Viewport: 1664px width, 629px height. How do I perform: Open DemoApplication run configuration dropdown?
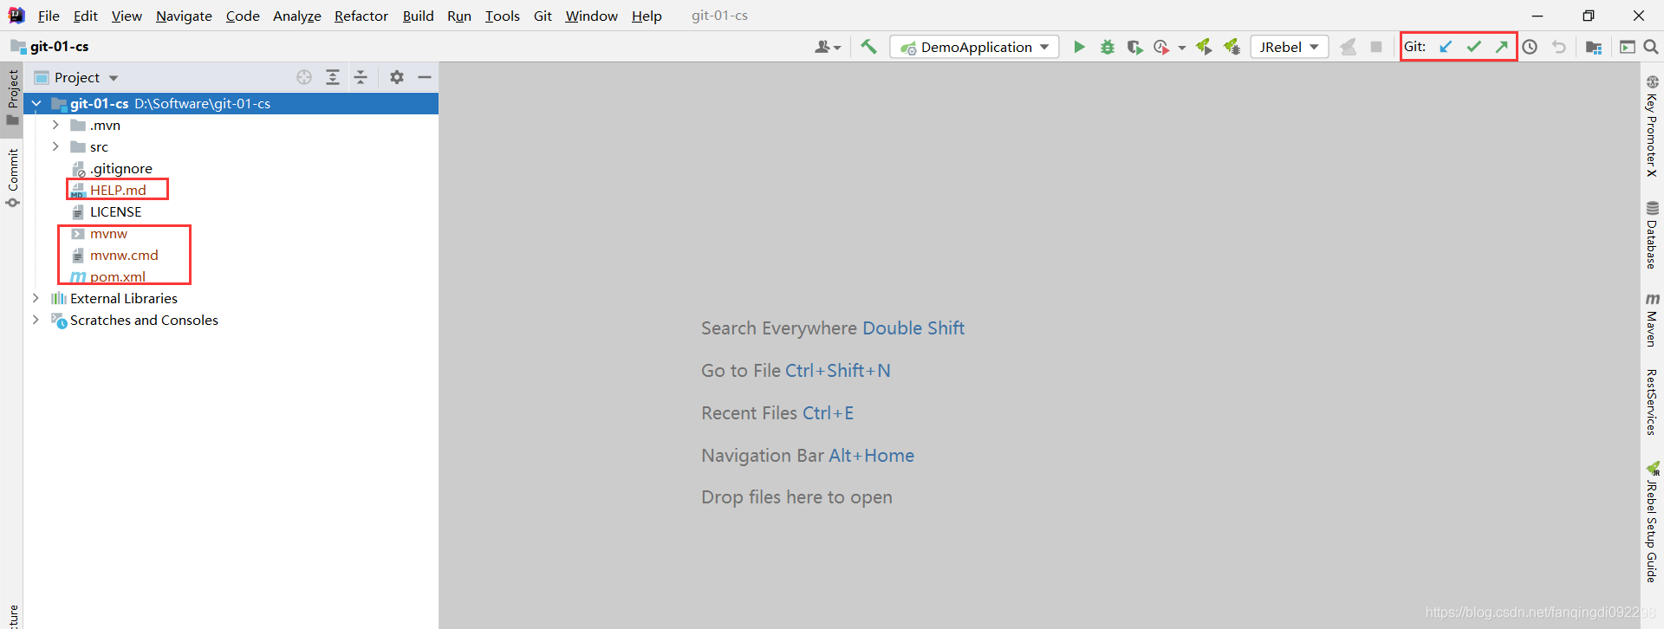point(974,47)
